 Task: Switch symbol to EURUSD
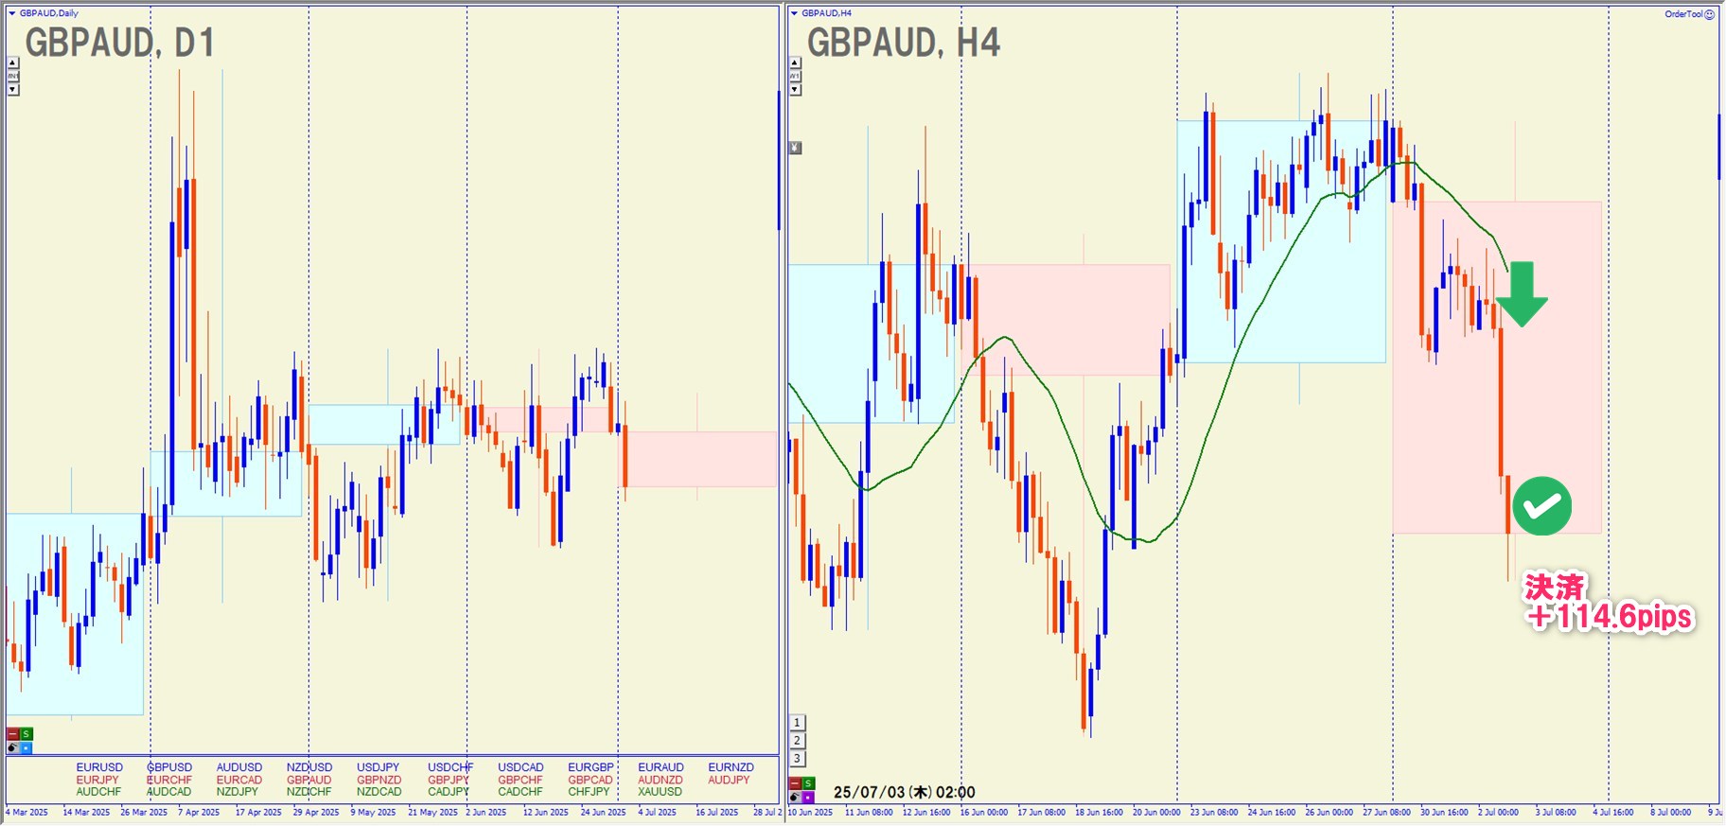(x=99, y=767)
